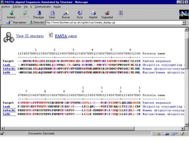Viewport: 189px width, 142px height.
Task: Click the vertical scrollbar down arrow
Action: (186, 124)
